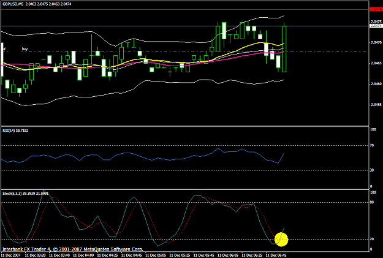Click the 2.0465 price axis label
Image resolution: width=383 pixels, height=258 pixels.
point(376,63)
